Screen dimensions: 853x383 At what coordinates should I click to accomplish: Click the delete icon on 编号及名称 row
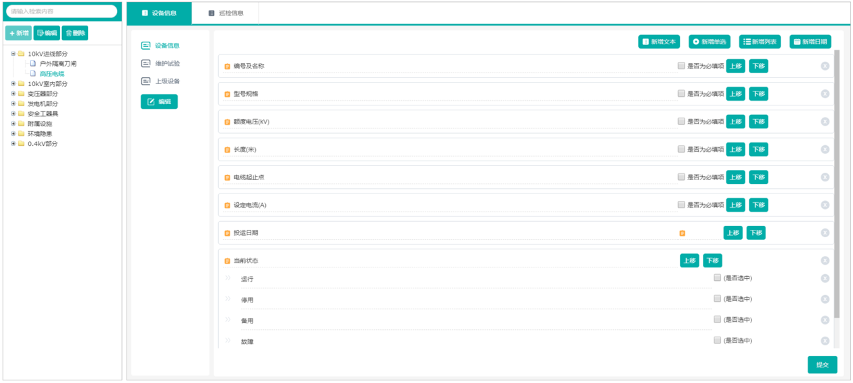coord(825,66)
